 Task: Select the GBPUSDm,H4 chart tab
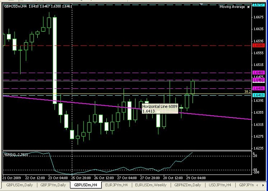(86, 185)
